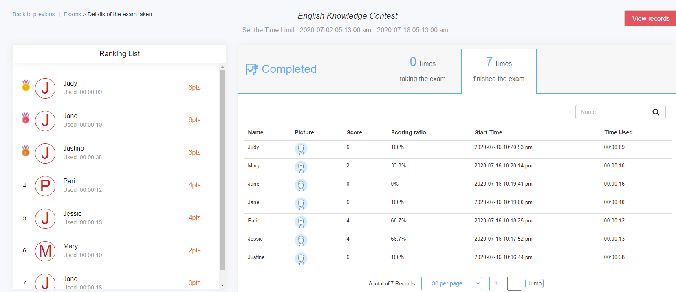Click Pari's P avatar in ranking list
This screenshot has width=676, height=292.
(45, 186)
